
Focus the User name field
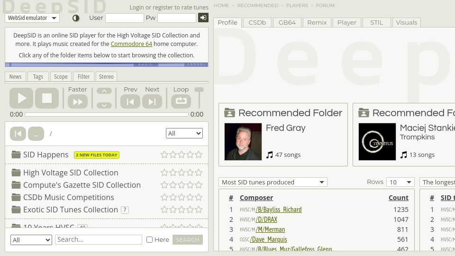pos(125,18)
